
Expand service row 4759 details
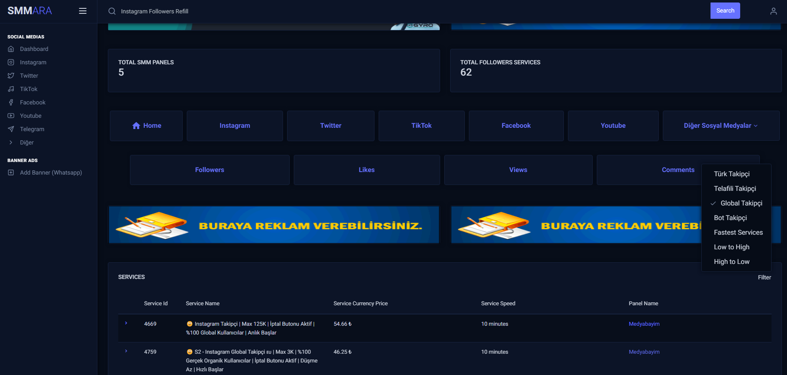tap(126, 351)
